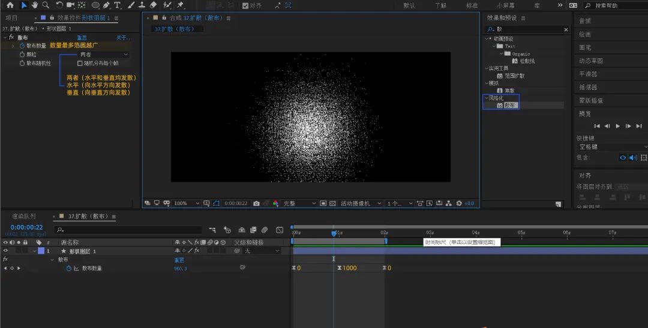Open the 空格键 shortcut dropdown
The width and height of the screenshot is (648, 328).
[x=612, y=147]
